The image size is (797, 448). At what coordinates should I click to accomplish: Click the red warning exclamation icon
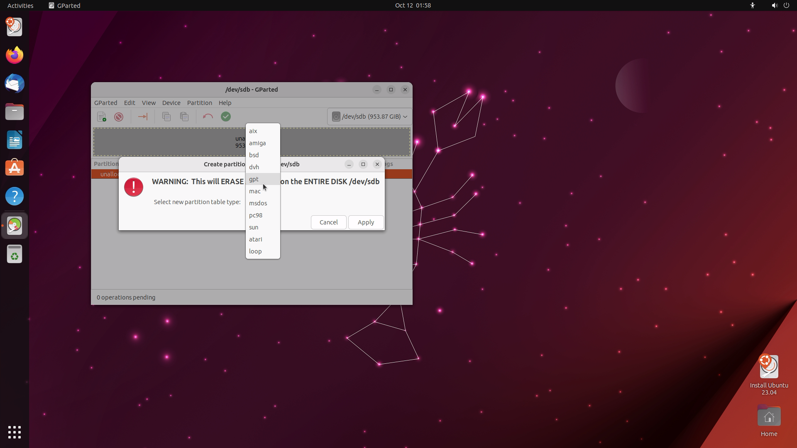[134, 187]
